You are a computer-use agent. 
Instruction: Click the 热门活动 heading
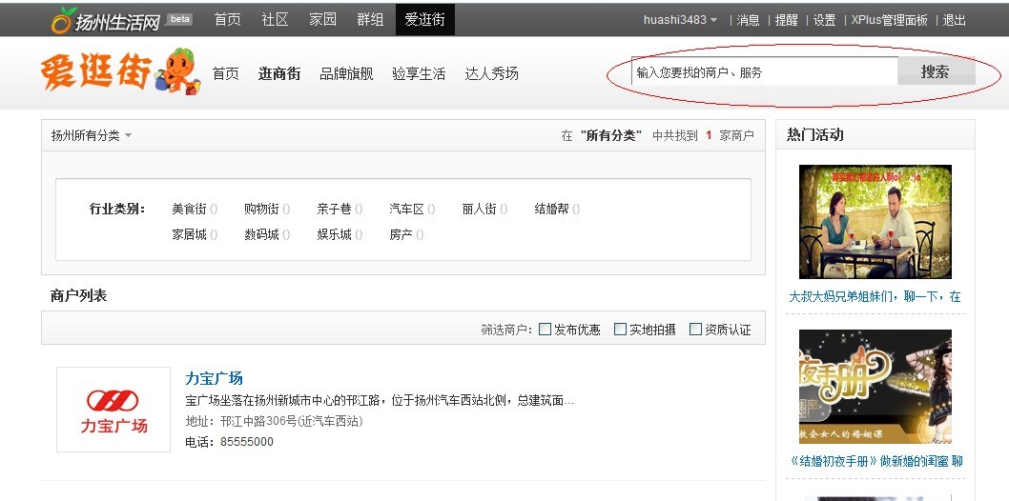tap(815, 135)
